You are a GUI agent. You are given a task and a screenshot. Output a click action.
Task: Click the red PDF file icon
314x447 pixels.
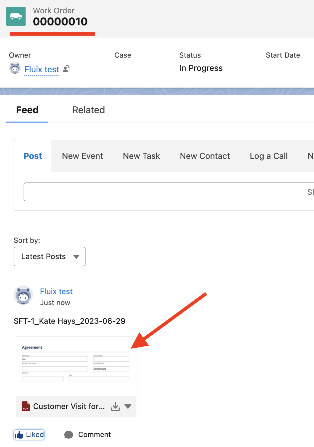26,406
